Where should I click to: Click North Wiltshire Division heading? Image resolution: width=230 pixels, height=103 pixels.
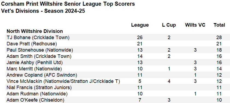(x=35, y=31)
